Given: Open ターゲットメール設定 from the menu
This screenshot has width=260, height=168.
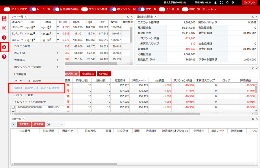Looking at the screenshot, I should coord(37,81).
